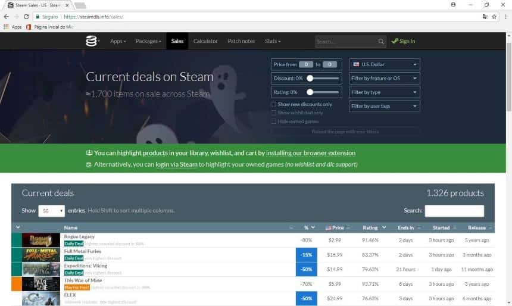Open the Calculator nav item

click(205, 41)
